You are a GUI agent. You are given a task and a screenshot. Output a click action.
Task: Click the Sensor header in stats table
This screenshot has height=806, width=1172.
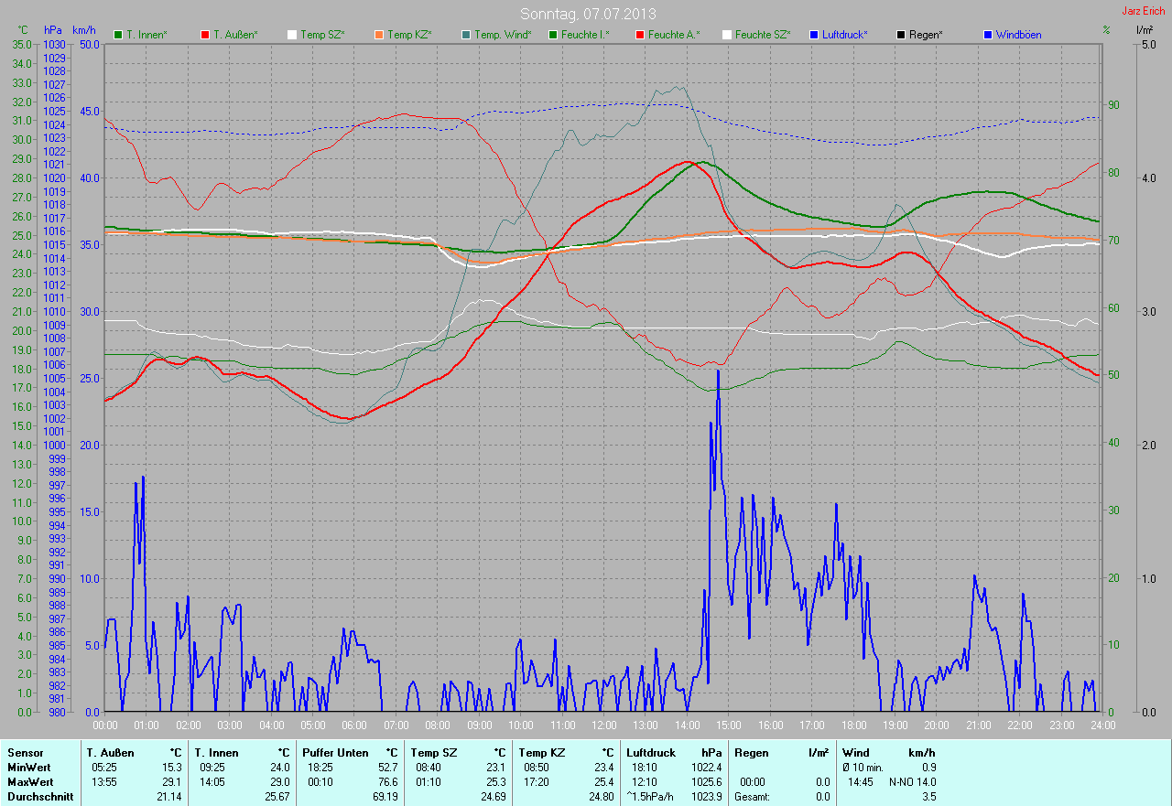25,752
